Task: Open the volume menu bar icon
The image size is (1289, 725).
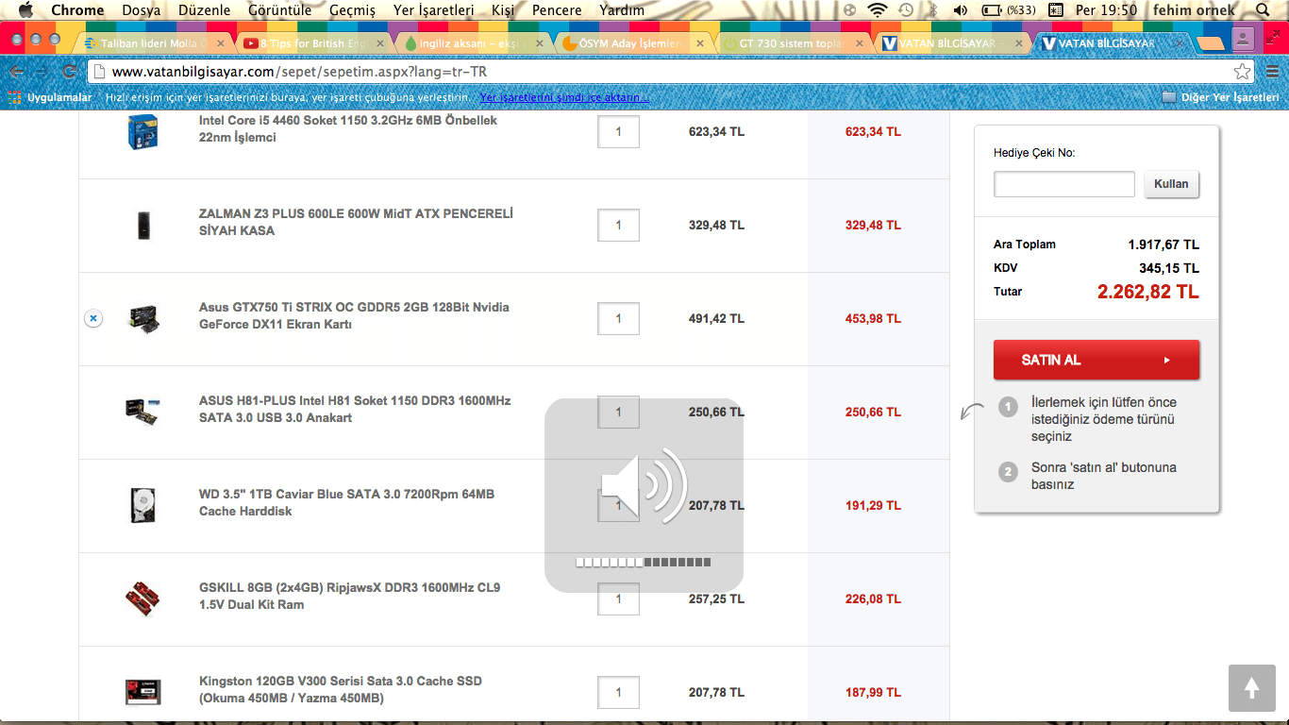Action: click(961, 10)
